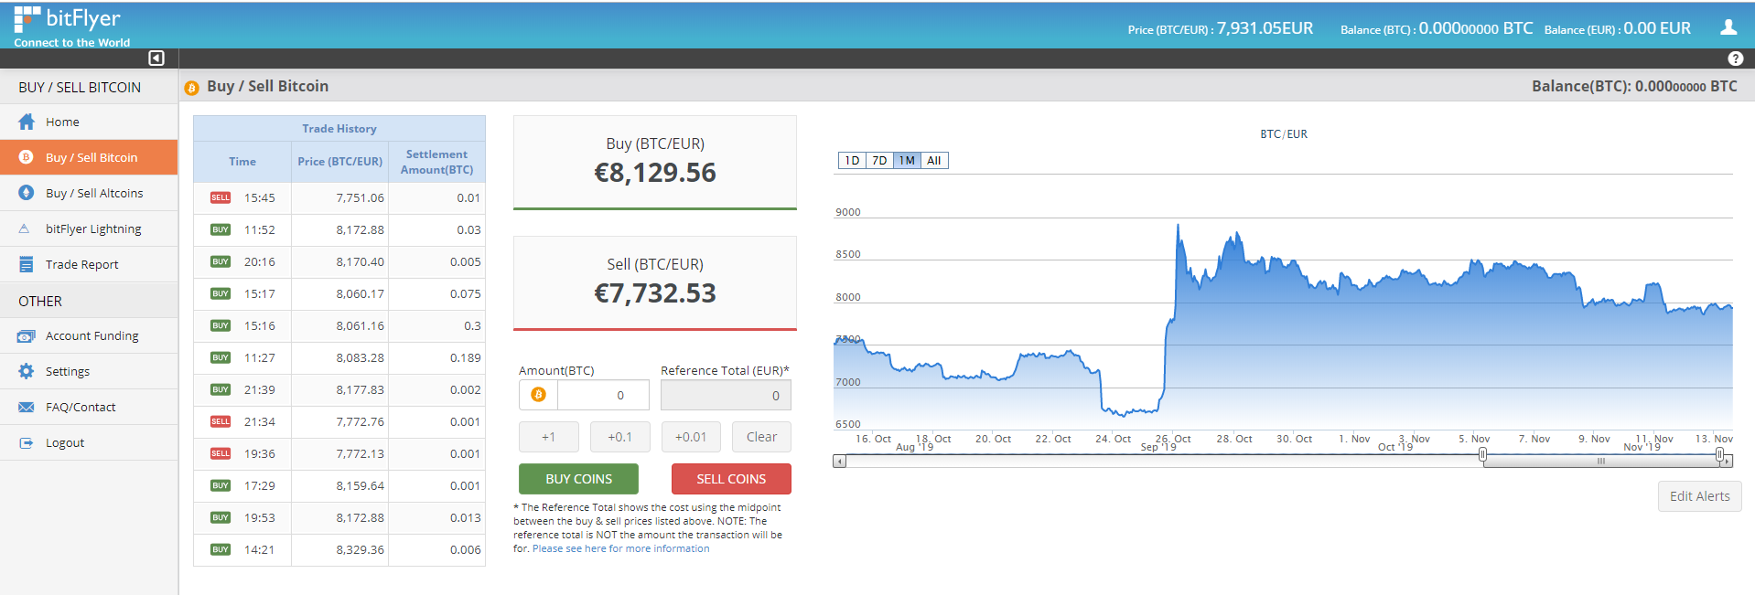1755x595 pixels.
Task: Switch chart range to 7D
Action: pyautogui.click(x=879, y=160)
